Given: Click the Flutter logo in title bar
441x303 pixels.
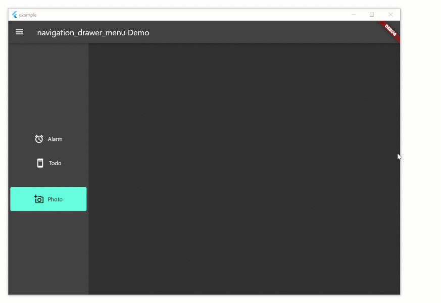Looking at the screenshot, I should (x=14, y=15).
